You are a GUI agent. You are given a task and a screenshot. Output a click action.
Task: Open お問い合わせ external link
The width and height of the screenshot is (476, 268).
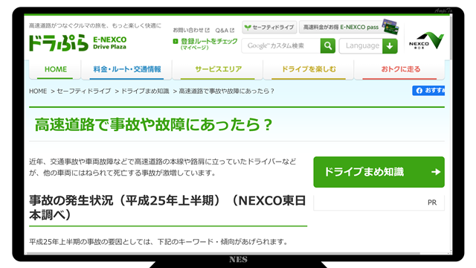[191, 30]
